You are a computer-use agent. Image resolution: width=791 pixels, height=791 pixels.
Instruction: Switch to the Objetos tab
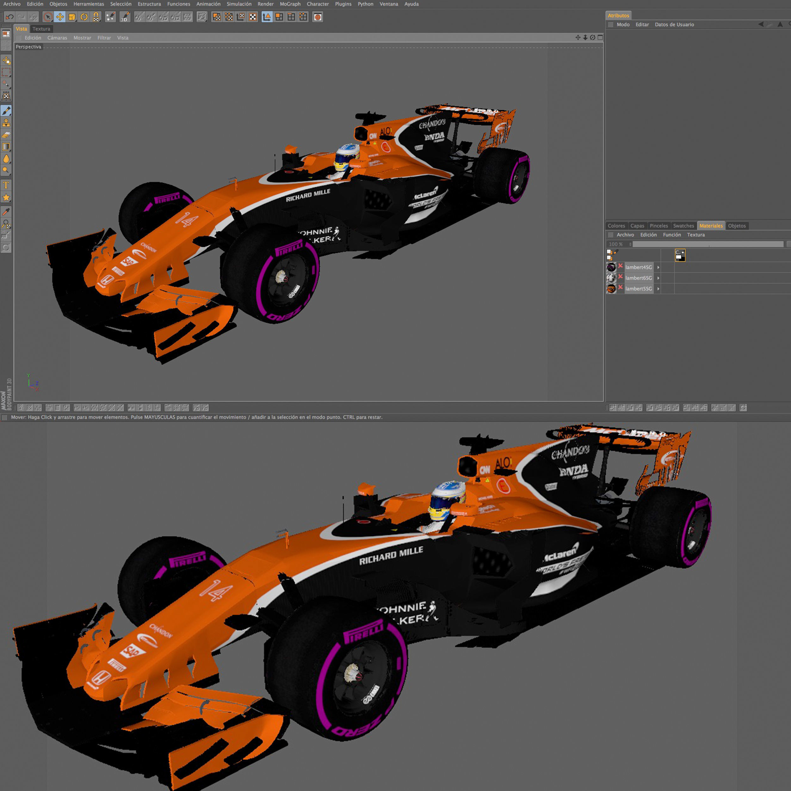click(x=737, y=226)
